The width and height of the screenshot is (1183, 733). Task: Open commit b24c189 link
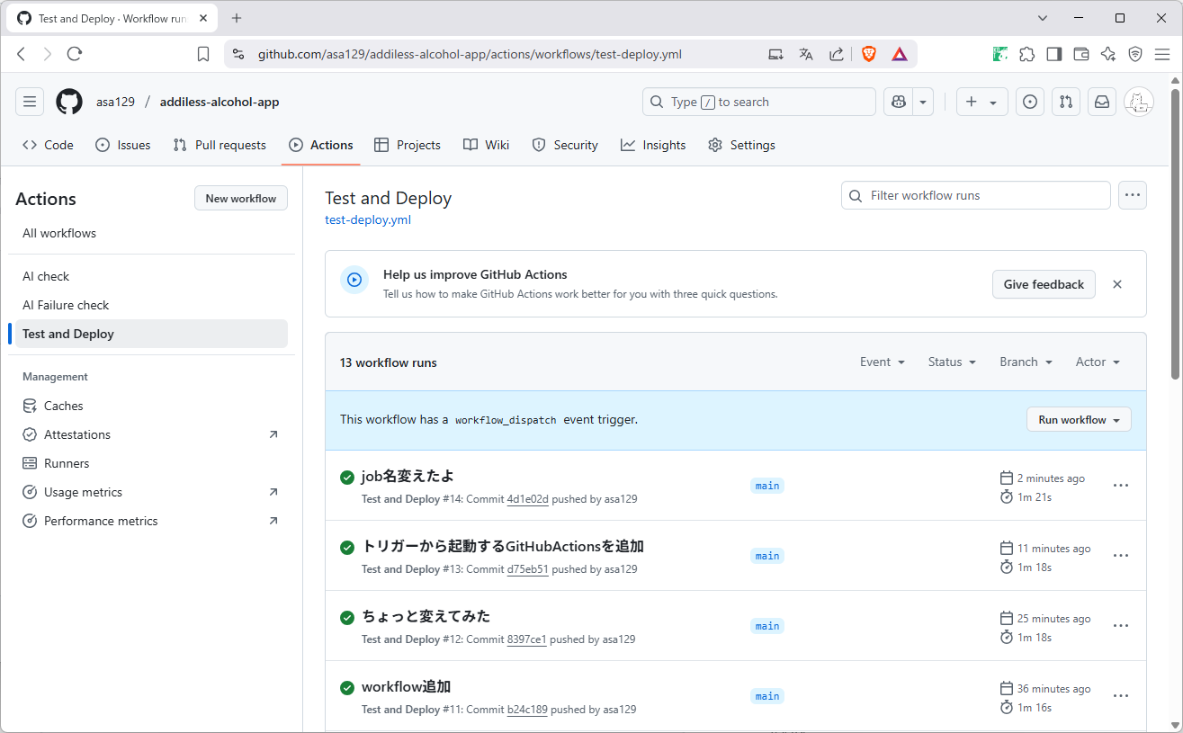pyautogui.click(x=527, y=710)
